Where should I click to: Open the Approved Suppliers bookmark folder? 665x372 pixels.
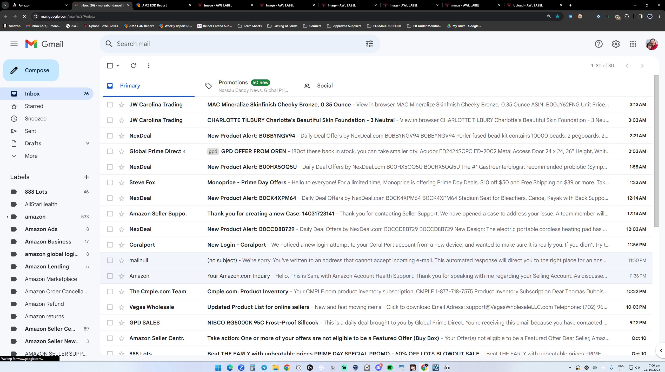[344, 26]
